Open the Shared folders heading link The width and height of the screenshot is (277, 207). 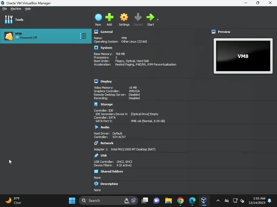pyautogui.click(x=112, y=171)
